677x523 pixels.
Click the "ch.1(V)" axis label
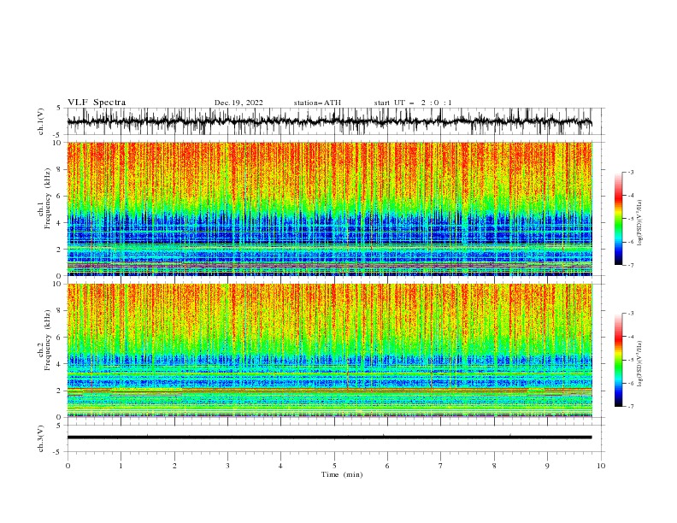point(41,121)
